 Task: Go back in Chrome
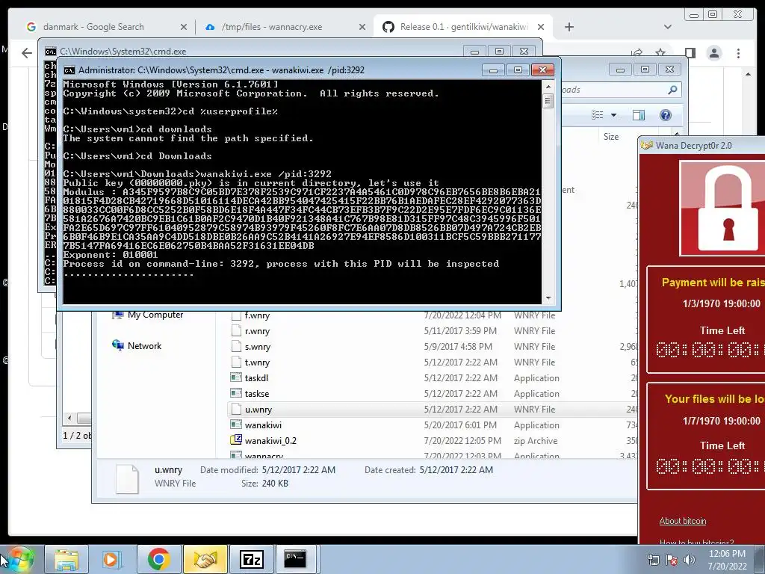27,53
